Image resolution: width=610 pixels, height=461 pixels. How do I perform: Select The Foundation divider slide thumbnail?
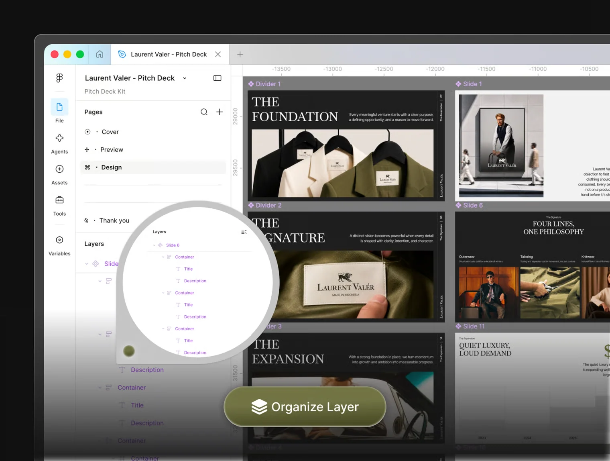[346, 145]
